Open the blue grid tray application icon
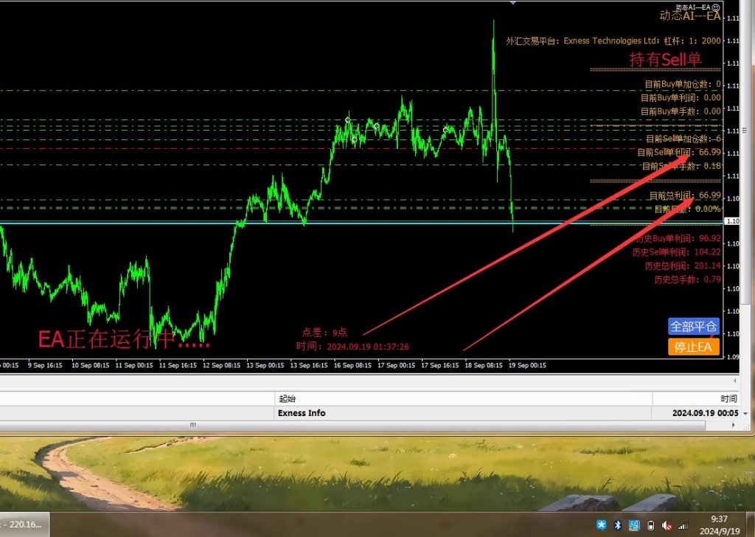 coord(634,525)
